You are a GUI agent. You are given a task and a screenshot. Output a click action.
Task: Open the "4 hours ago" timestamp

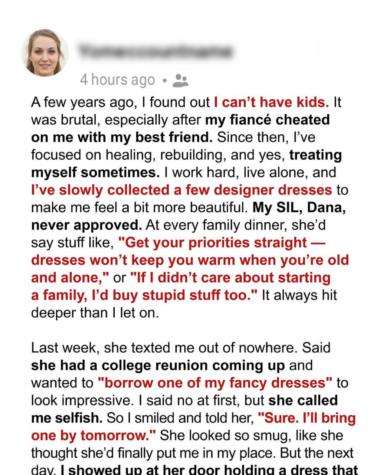pyautogui.click(x=117, y=80)
